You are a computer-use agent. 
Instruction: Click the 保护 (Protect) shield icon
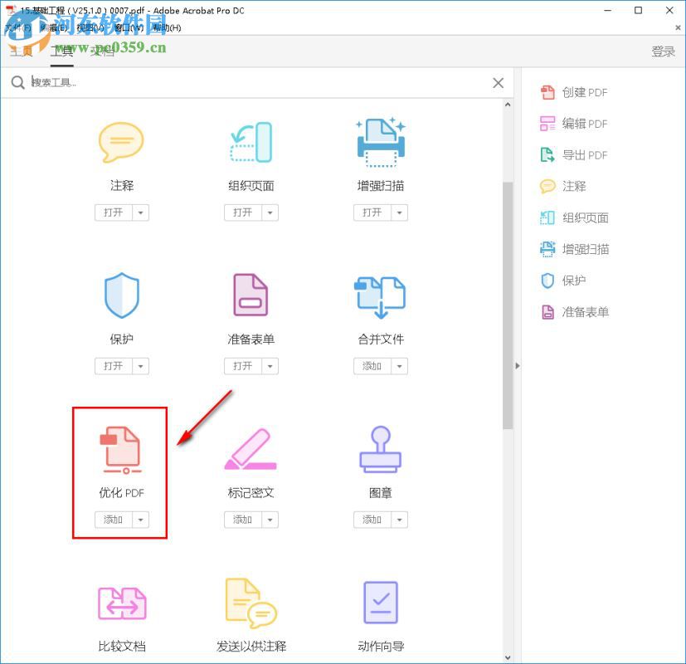[x=122, y=295]
